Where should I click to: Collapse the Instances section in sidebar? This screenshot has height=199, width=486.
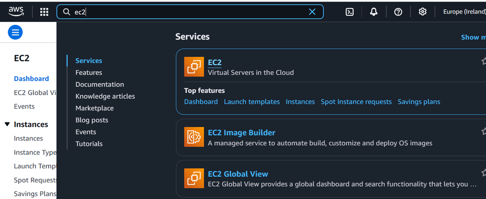click(7, 124)
